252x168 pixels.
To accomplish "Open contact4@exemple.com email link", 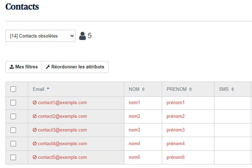I will coord(62,144).
